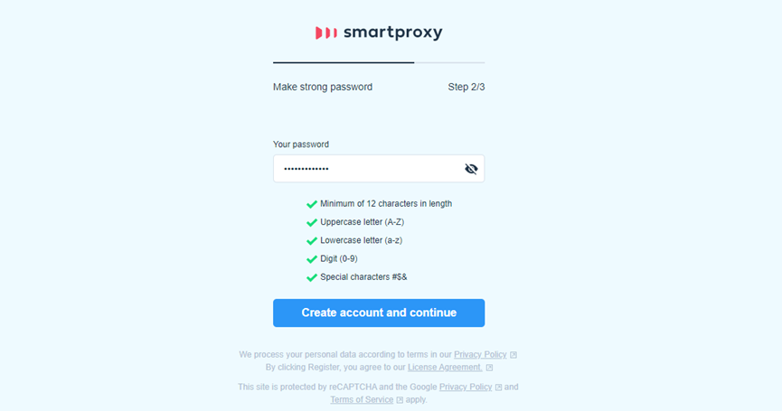Viewport: 782px width, 411px height.
Task: Open the first Privacy Policy link
Action: coord(480,355)
